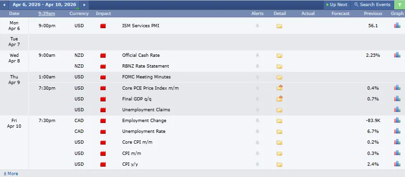Open Search Events
This screenshot has width=405, height=177.
click(x=372, y=5)
